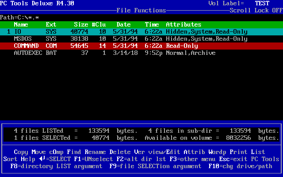
Task: Open the Help command
Action: pyautogui.click(x=28, y=159)
